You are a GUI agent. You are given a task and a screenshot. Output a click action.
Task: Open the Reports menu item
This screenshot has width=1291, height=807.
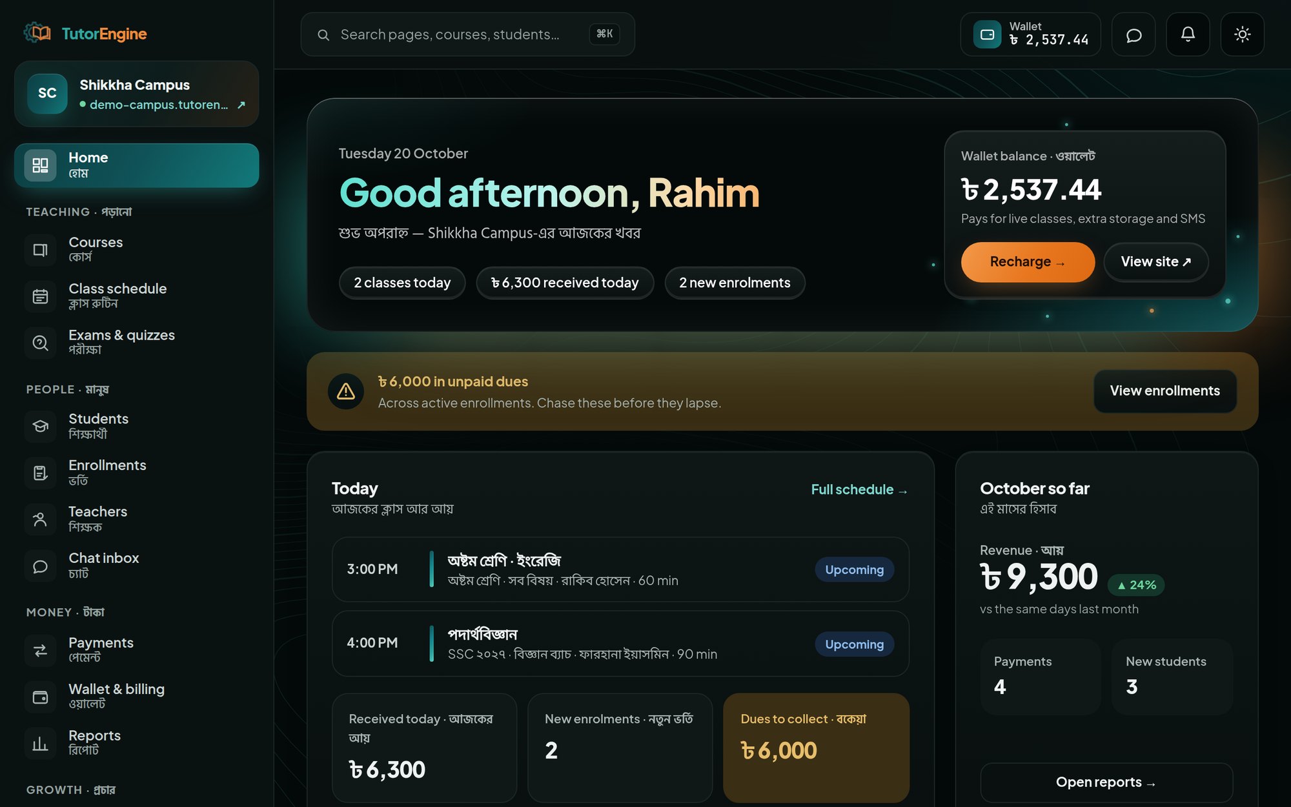(x=137, y=743)
